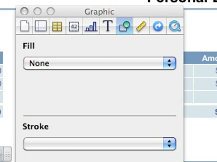Close the Graphic inspector window

[24, 11]
